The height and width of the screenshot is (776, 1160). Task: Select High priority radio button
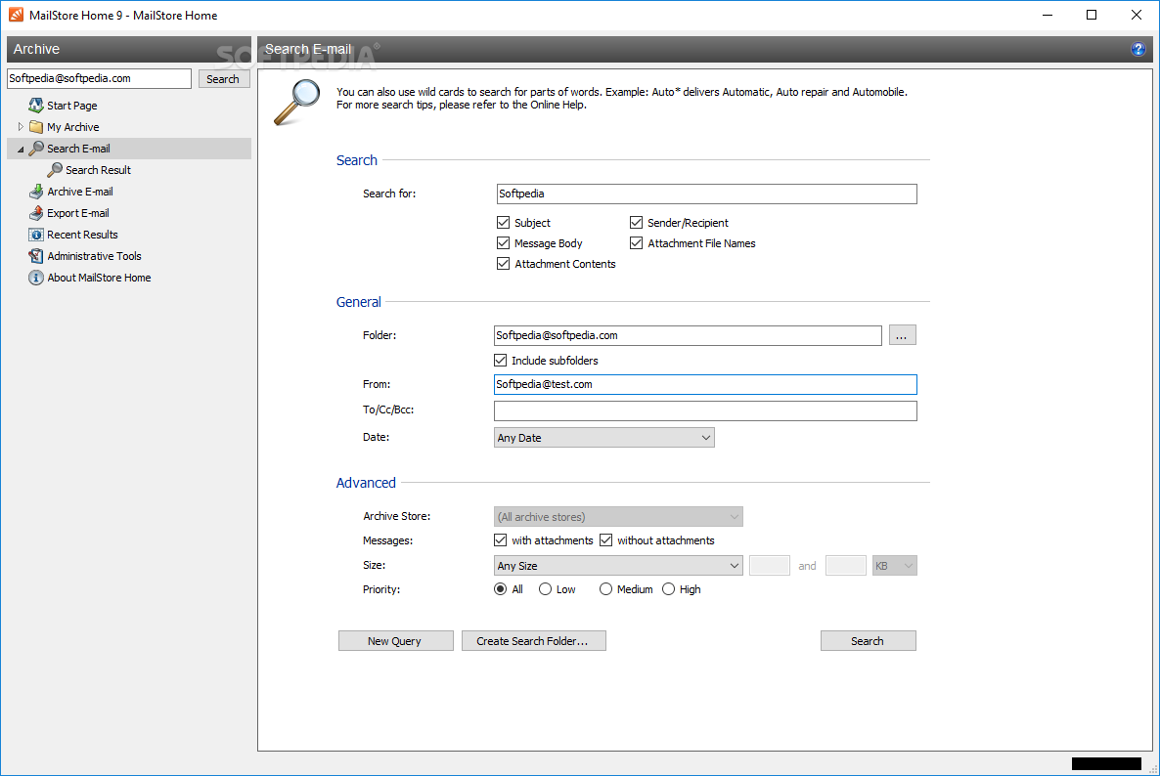[669, 589]
